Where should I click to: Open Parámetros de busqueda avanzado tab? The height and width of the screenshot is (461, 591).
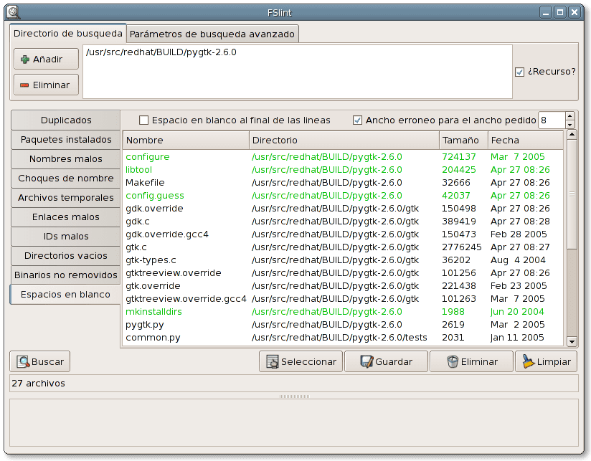point(212,34)
